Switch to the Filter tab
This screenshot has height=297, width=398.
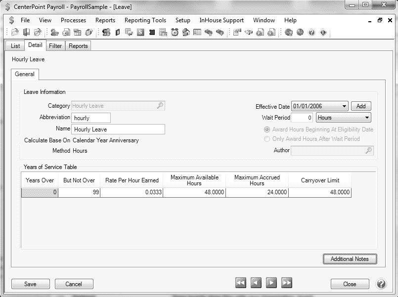[x=55, y=45]
